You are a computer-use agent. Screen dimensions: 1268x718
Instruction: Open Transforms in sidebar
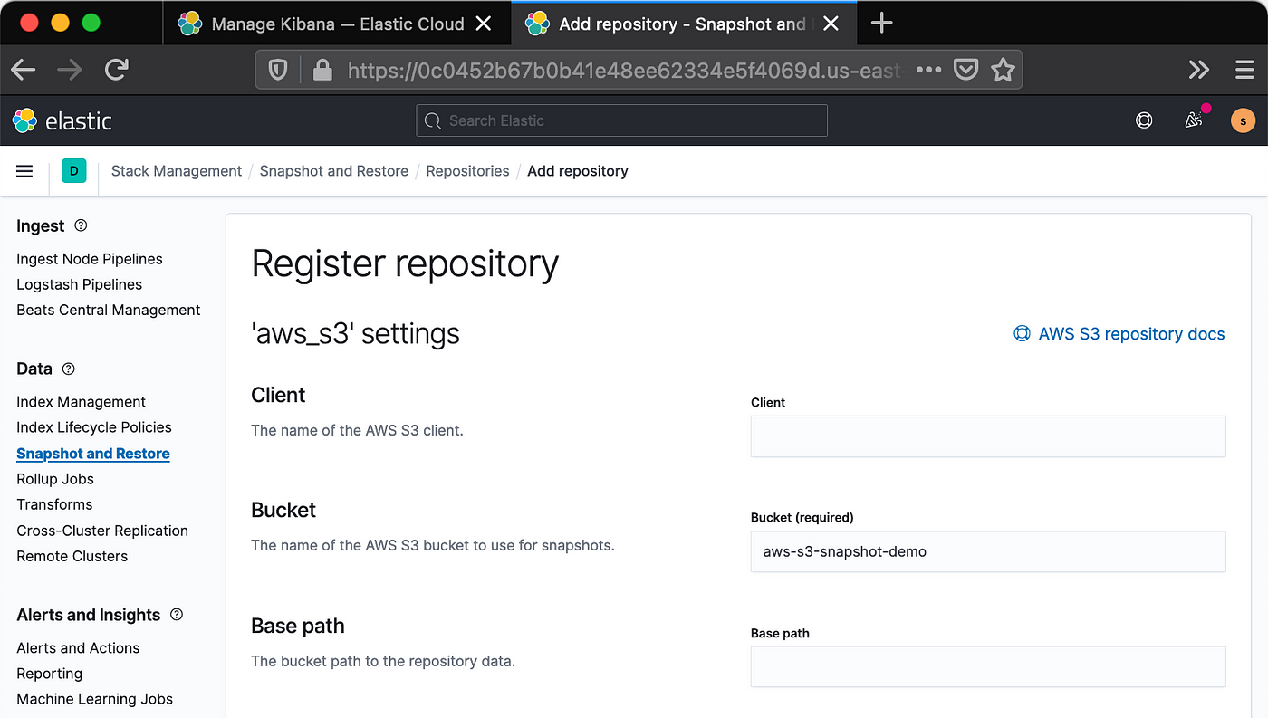point(54,504)
